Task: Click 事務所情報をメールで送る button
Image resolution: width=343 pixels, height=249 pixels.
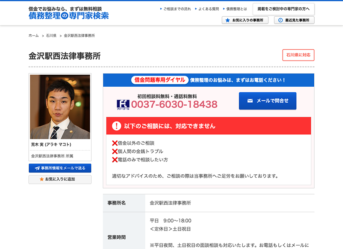Action: pyautogui.click(x=60, y=168)
